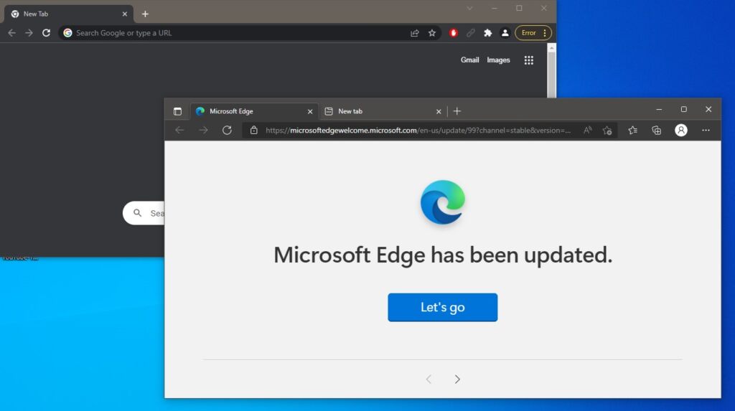The height and width of the screenshot is (411, 735).
Task: Click Chrome Error menu button
Action: click(533, 33)
